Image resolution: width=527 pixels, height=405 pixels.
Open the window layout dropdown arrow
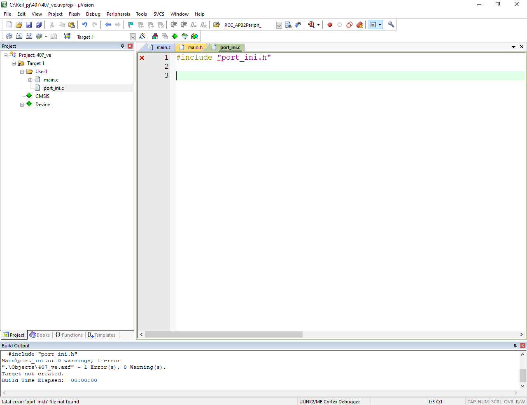click(x=380, y=25)
